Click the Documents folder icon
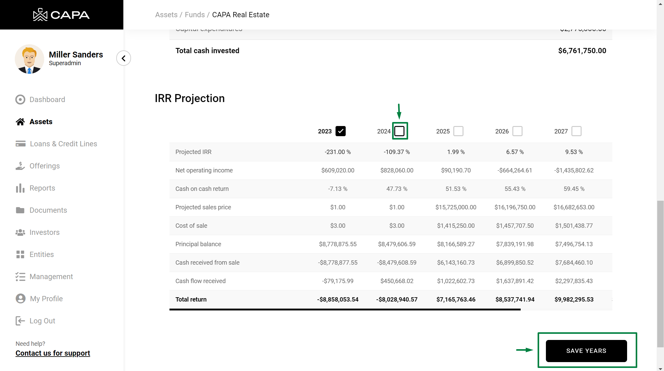Screen dimensions: 664x371 (20, 210)
